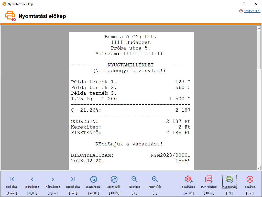Open the Segítség [F1] help link
The height and width of the screenshot is (197, 262).
pyautogui.click(x=252, y=11)
